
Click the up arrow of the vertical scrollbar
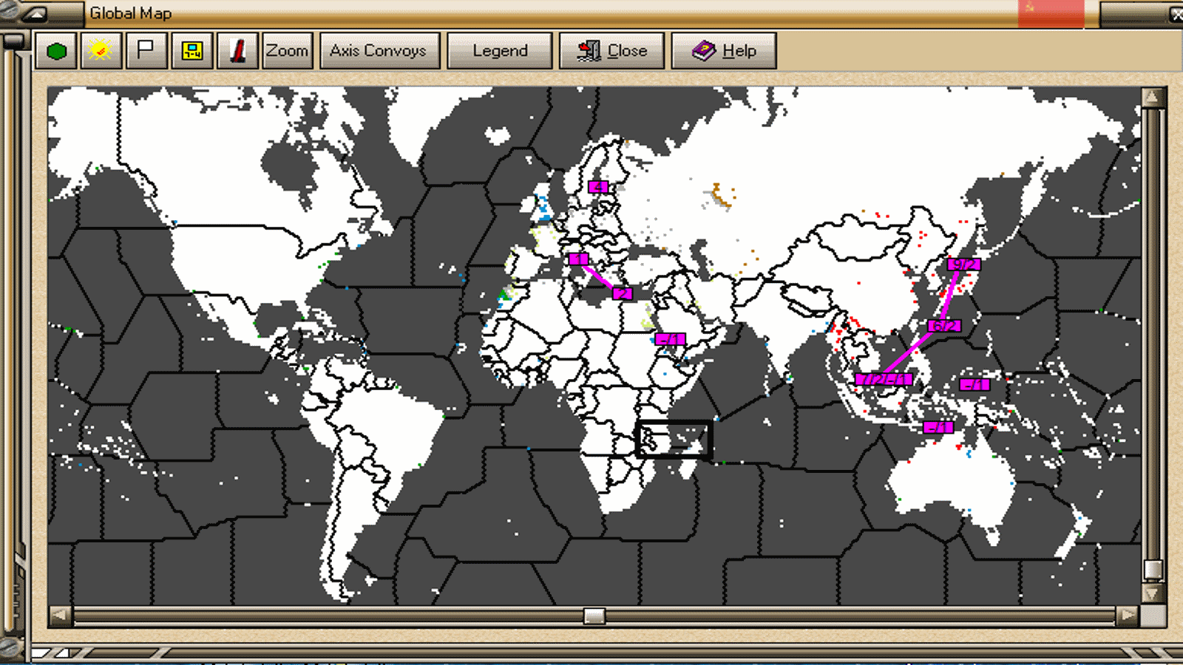(x=1152, y=98)
